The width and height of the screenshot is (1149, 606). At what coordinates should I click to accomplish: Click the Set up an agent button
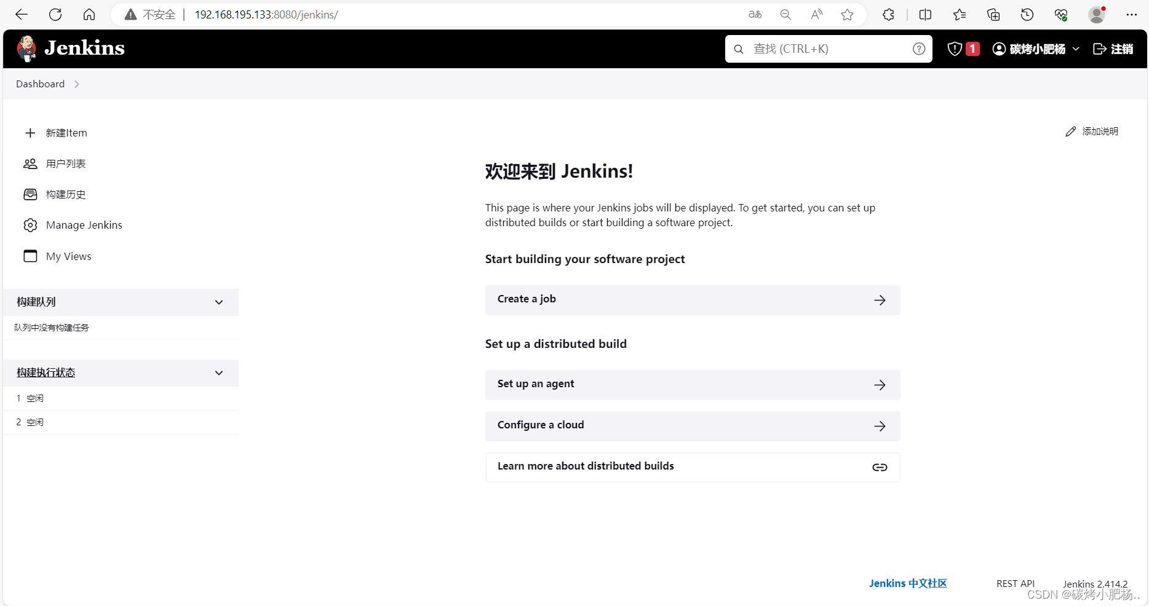[x=693, y=385]
